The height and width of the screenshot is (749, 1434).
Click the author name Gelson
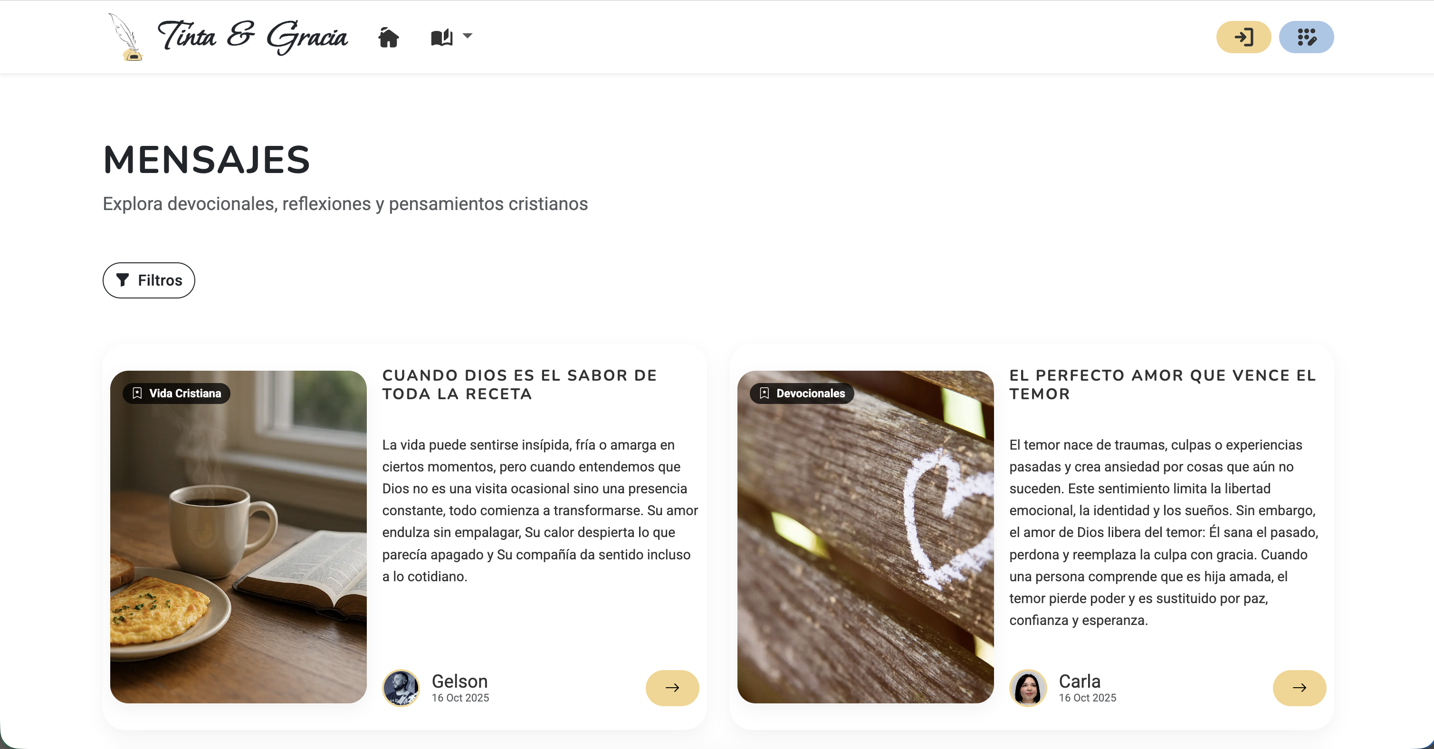pyautogui.click(x=460, y=681)
